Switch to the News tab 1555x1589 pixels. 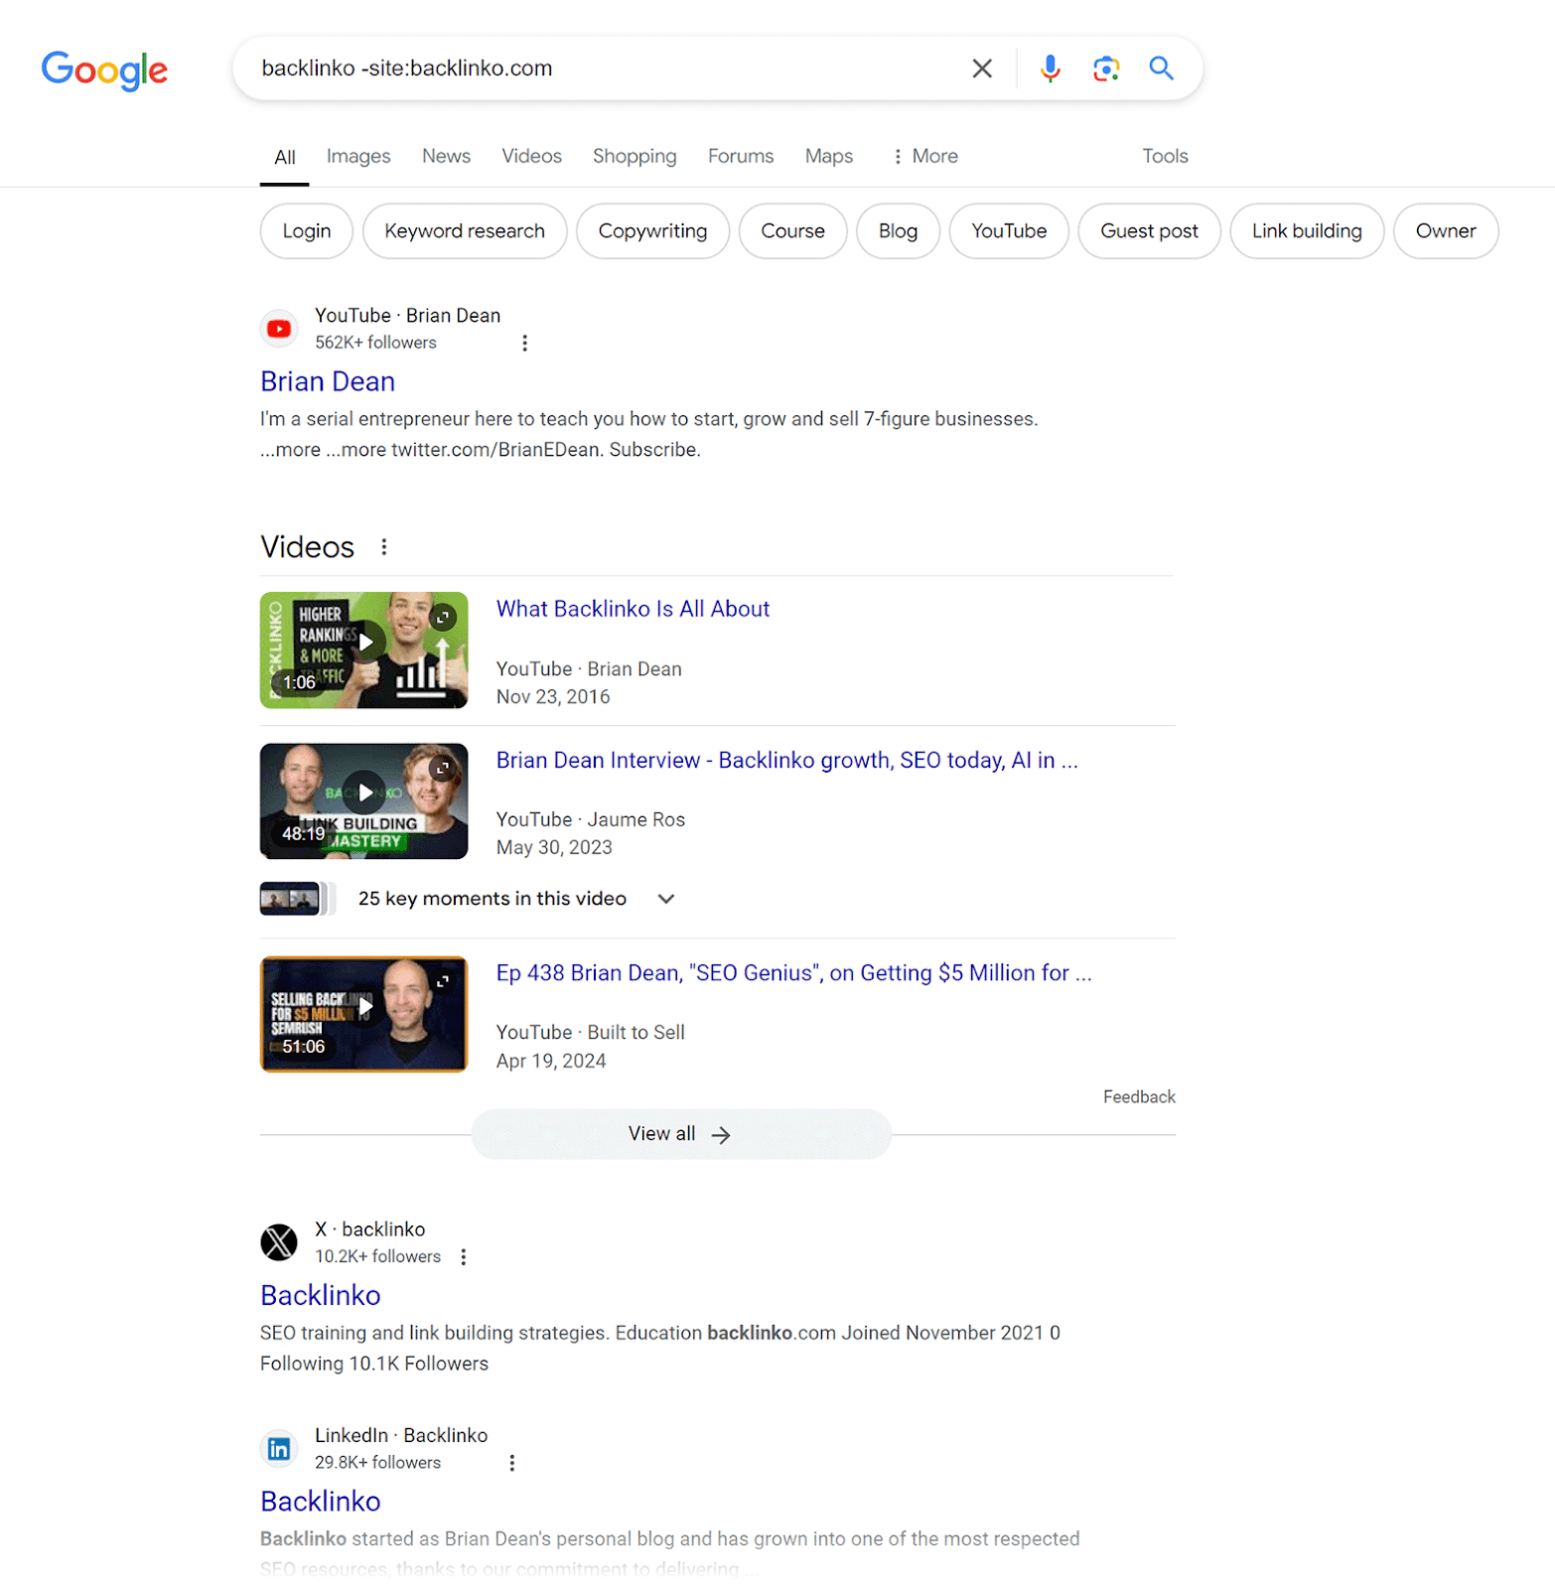447,157
